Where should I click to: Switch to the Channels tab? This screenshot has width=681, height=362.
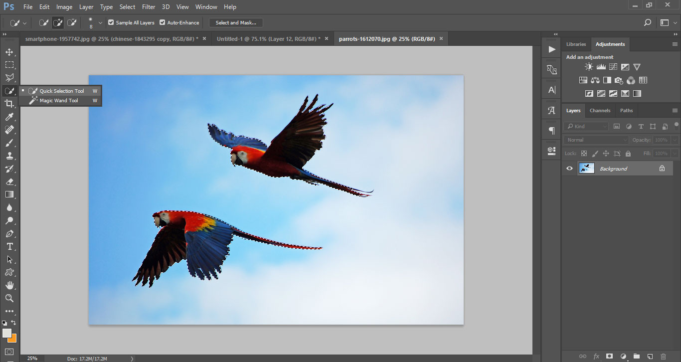(600, 110)
